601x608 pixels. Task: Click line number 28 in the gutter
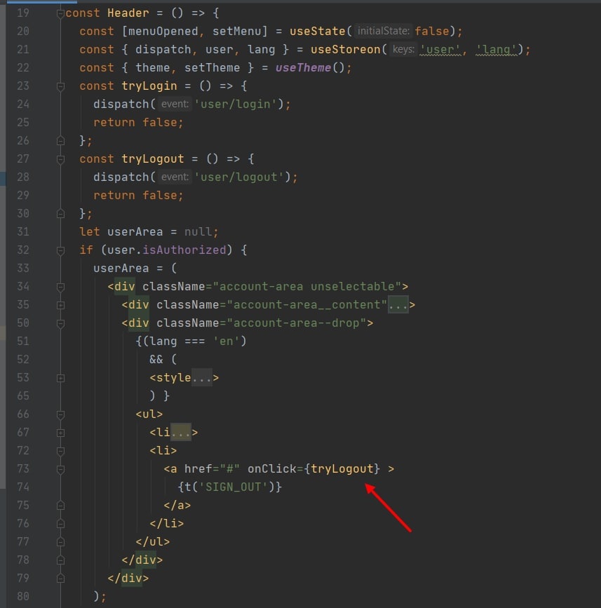point(23,177)
